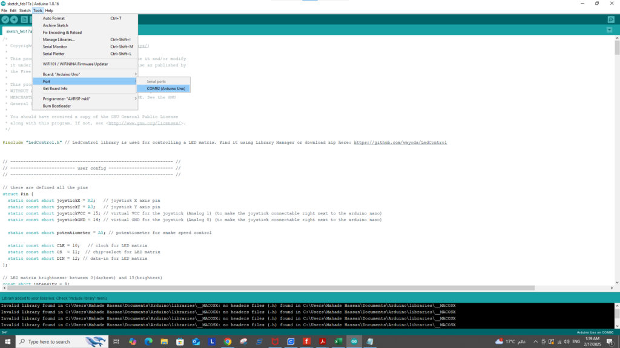620x348 pixels.
Task: Open the github.com/wayoda/LedControl link
Action: [x=400, y=143]
